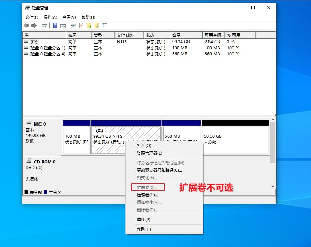This screenshot has height=247, width=311.
Task: Click the blue 主分区 legend swatch
Action: coord(46,192)
